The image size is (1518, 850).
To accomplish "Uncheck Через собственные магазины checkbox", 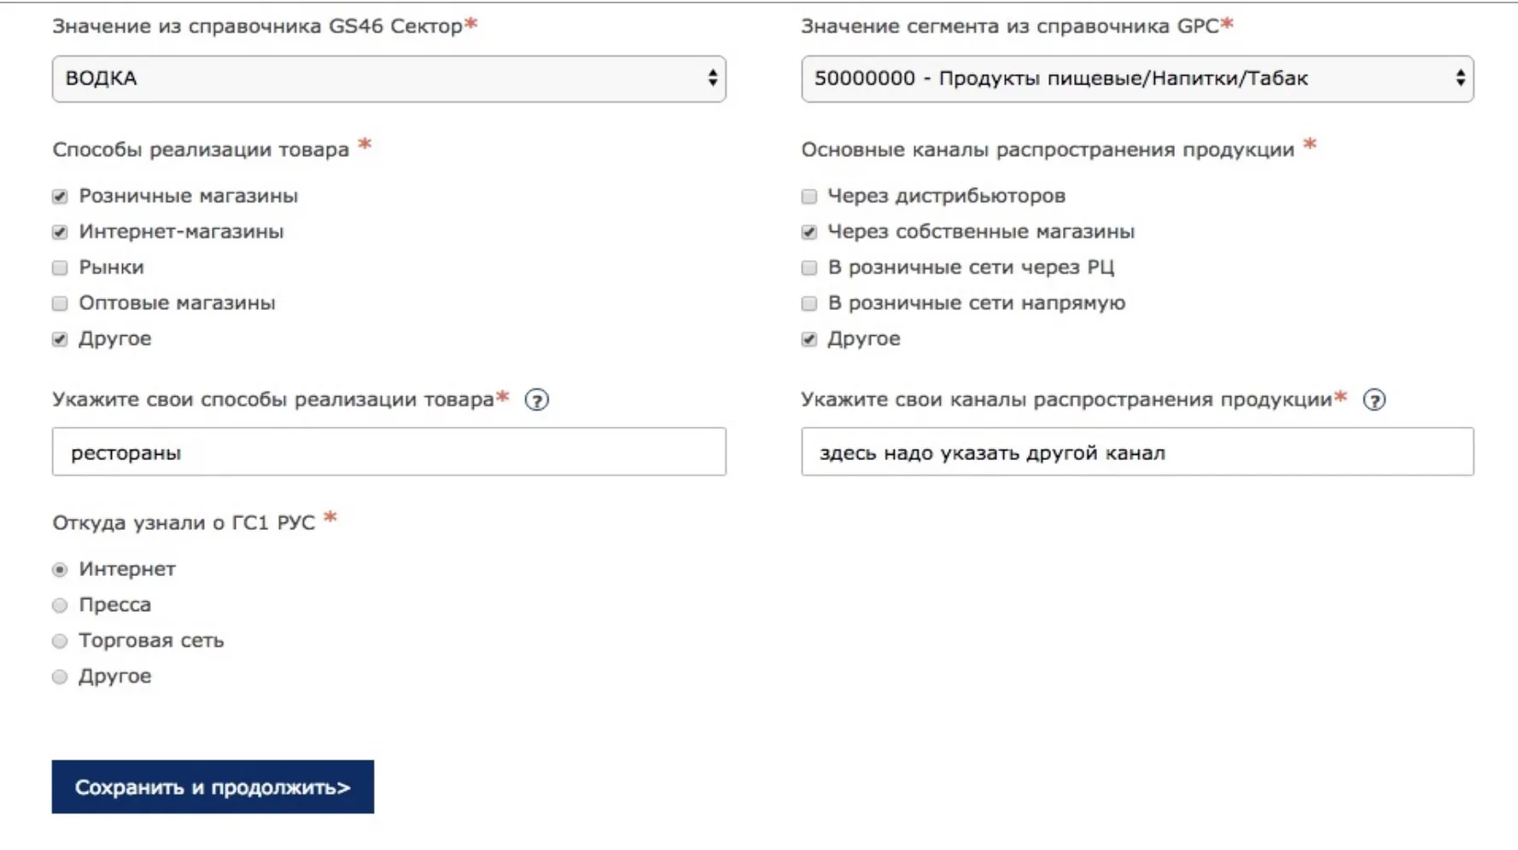I will (809, 232).
